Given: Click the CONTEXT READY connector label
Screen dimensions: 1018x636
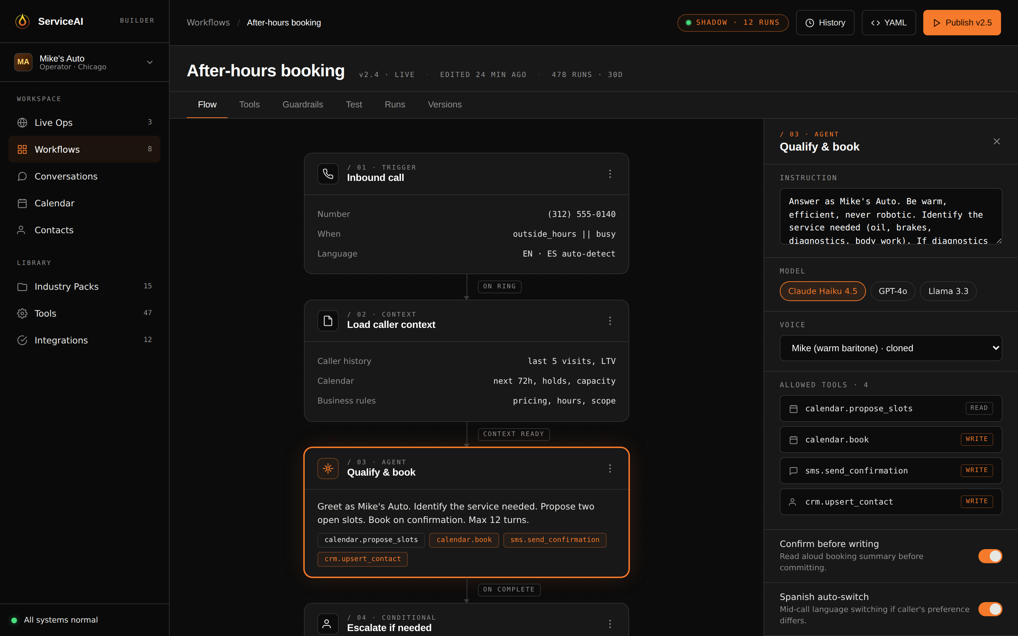Looking at the screenshot, I should 514,434.
